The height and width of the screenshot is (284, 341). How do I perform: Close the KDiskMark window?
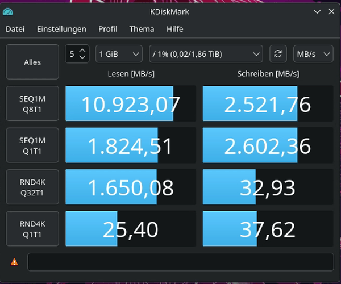tap(331, 11)
